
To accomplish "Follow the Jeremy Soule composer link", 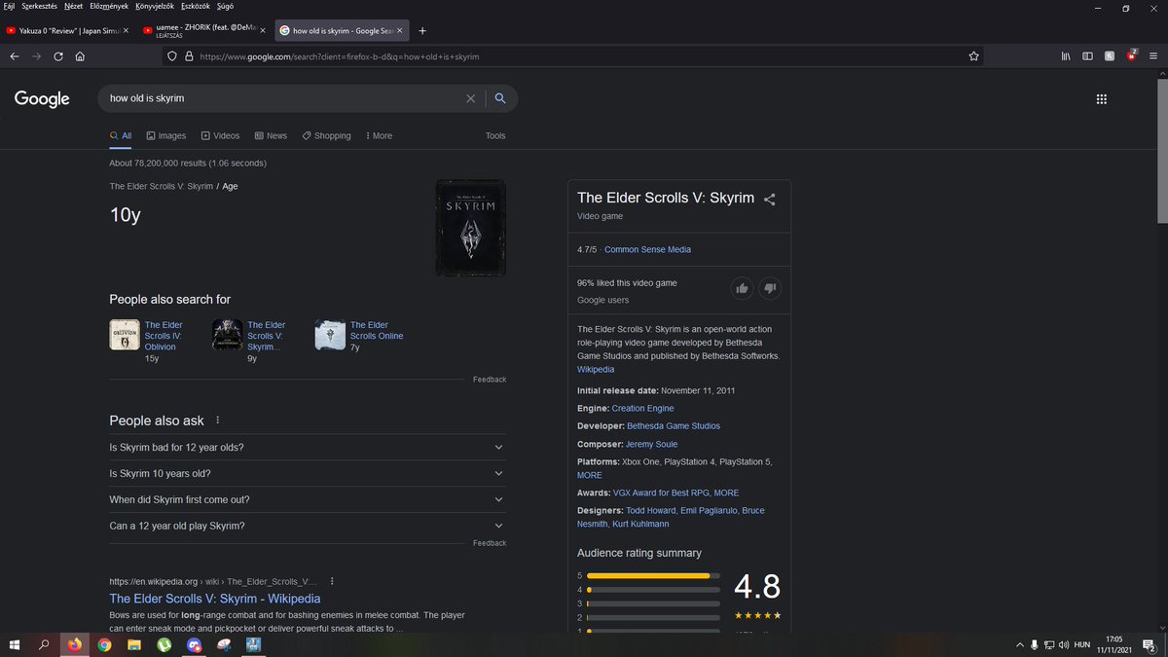I will [x=651, y=444].
